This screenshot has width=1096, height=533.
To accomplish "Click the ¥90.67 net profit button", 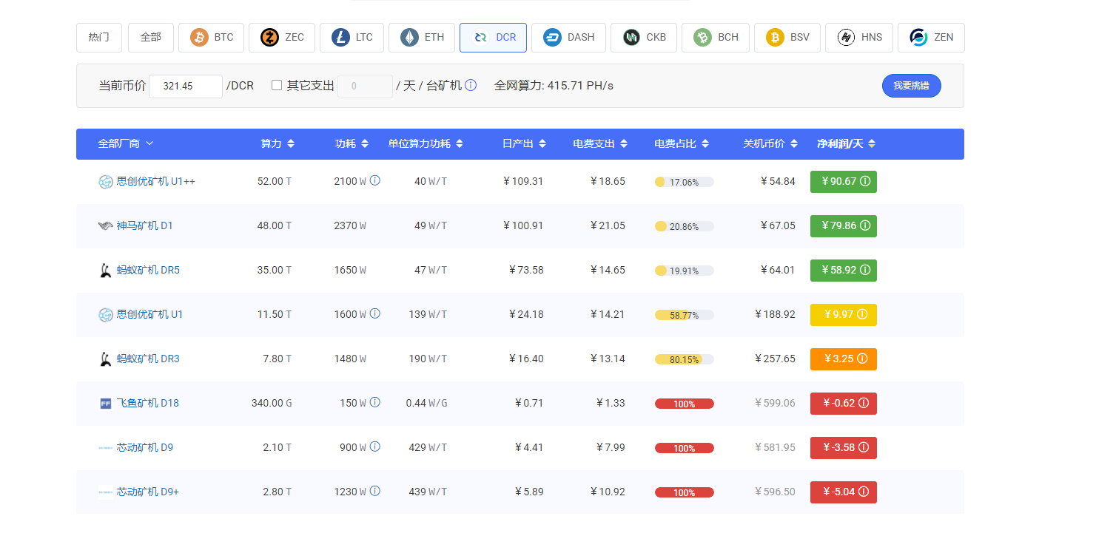I will pos(844,182).
